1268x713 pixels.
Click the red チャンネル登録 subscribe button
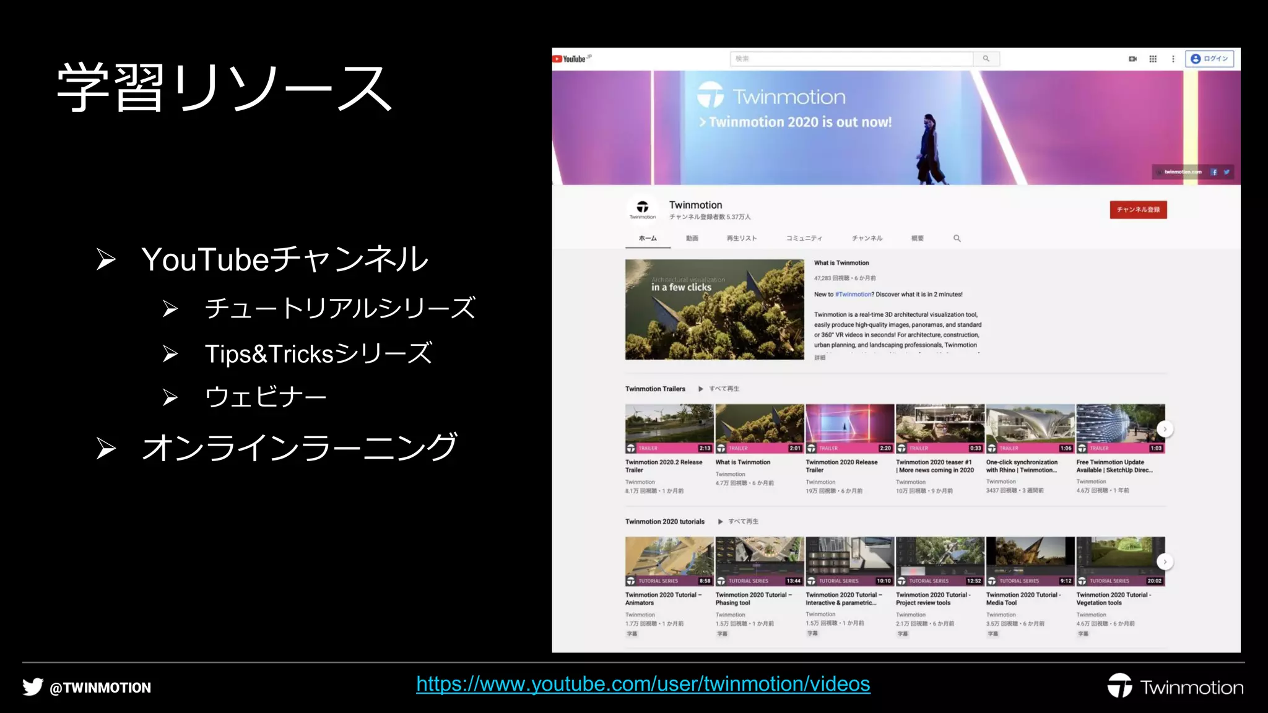coord(1138,210)
